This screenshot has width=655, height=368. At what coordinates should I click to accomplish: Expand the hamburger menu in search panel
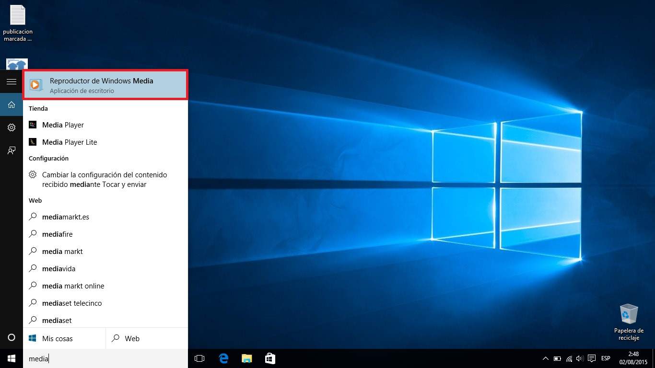[12, 82]
